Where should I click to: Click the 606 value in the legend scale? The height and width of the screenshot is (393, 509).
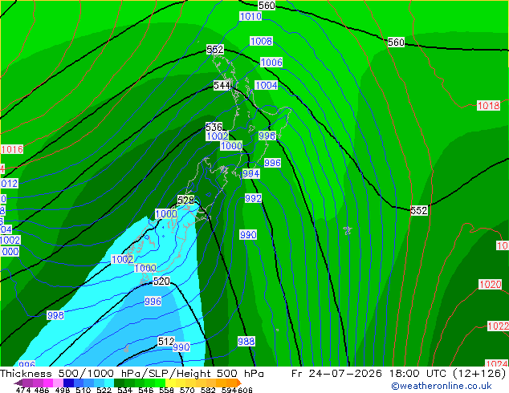pyautogui.click(x=245, y=390)
